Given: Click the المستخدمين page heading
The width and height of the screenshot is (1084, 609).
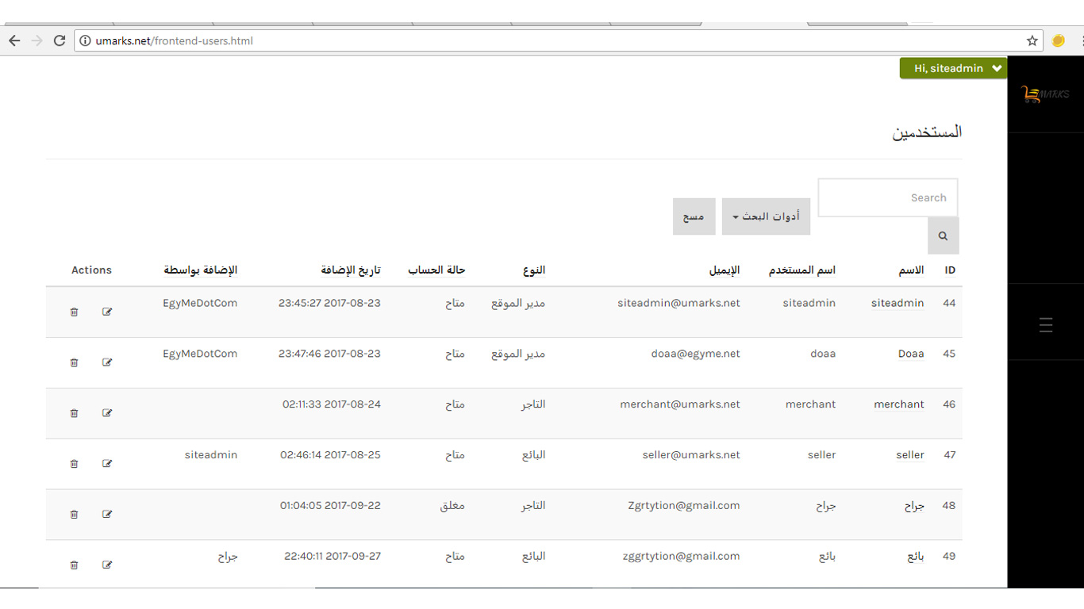Looking at the screenshot, I should pos(927,132).
